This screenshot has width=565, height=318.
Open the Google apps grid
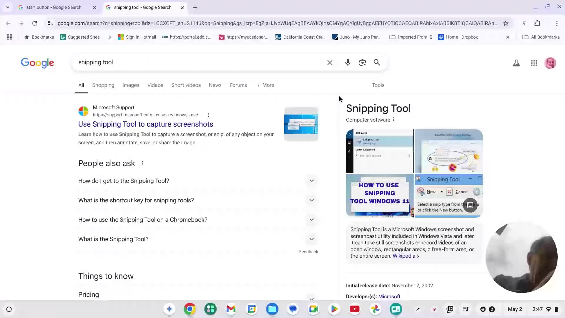[534, 63]
